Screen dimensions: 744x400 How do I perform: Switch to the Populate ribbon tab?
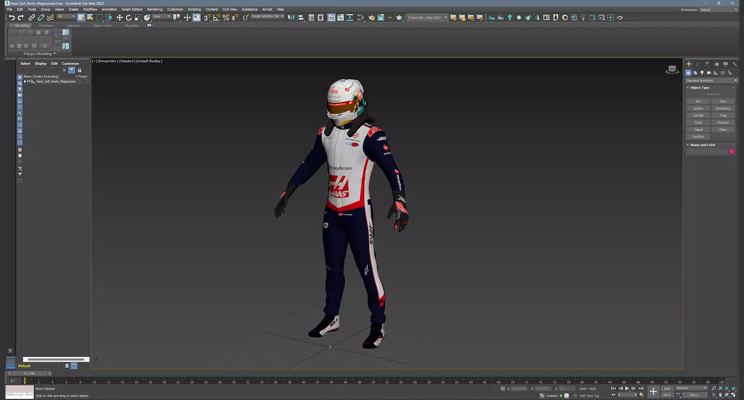[x=131, y=26]
